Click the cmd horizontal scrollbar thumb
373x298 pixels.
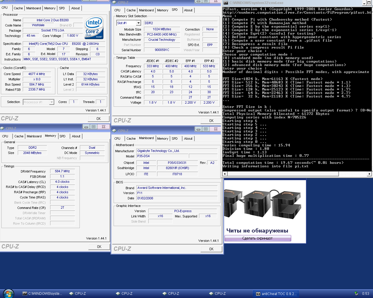[x=283, y=174]
